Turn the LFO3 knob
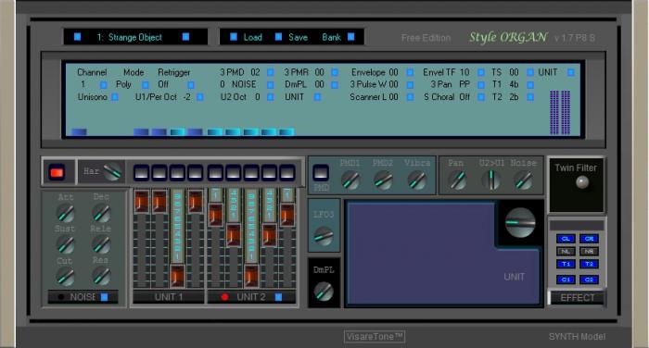This screenshot has width=649, height=348. [x=324, y=236]
